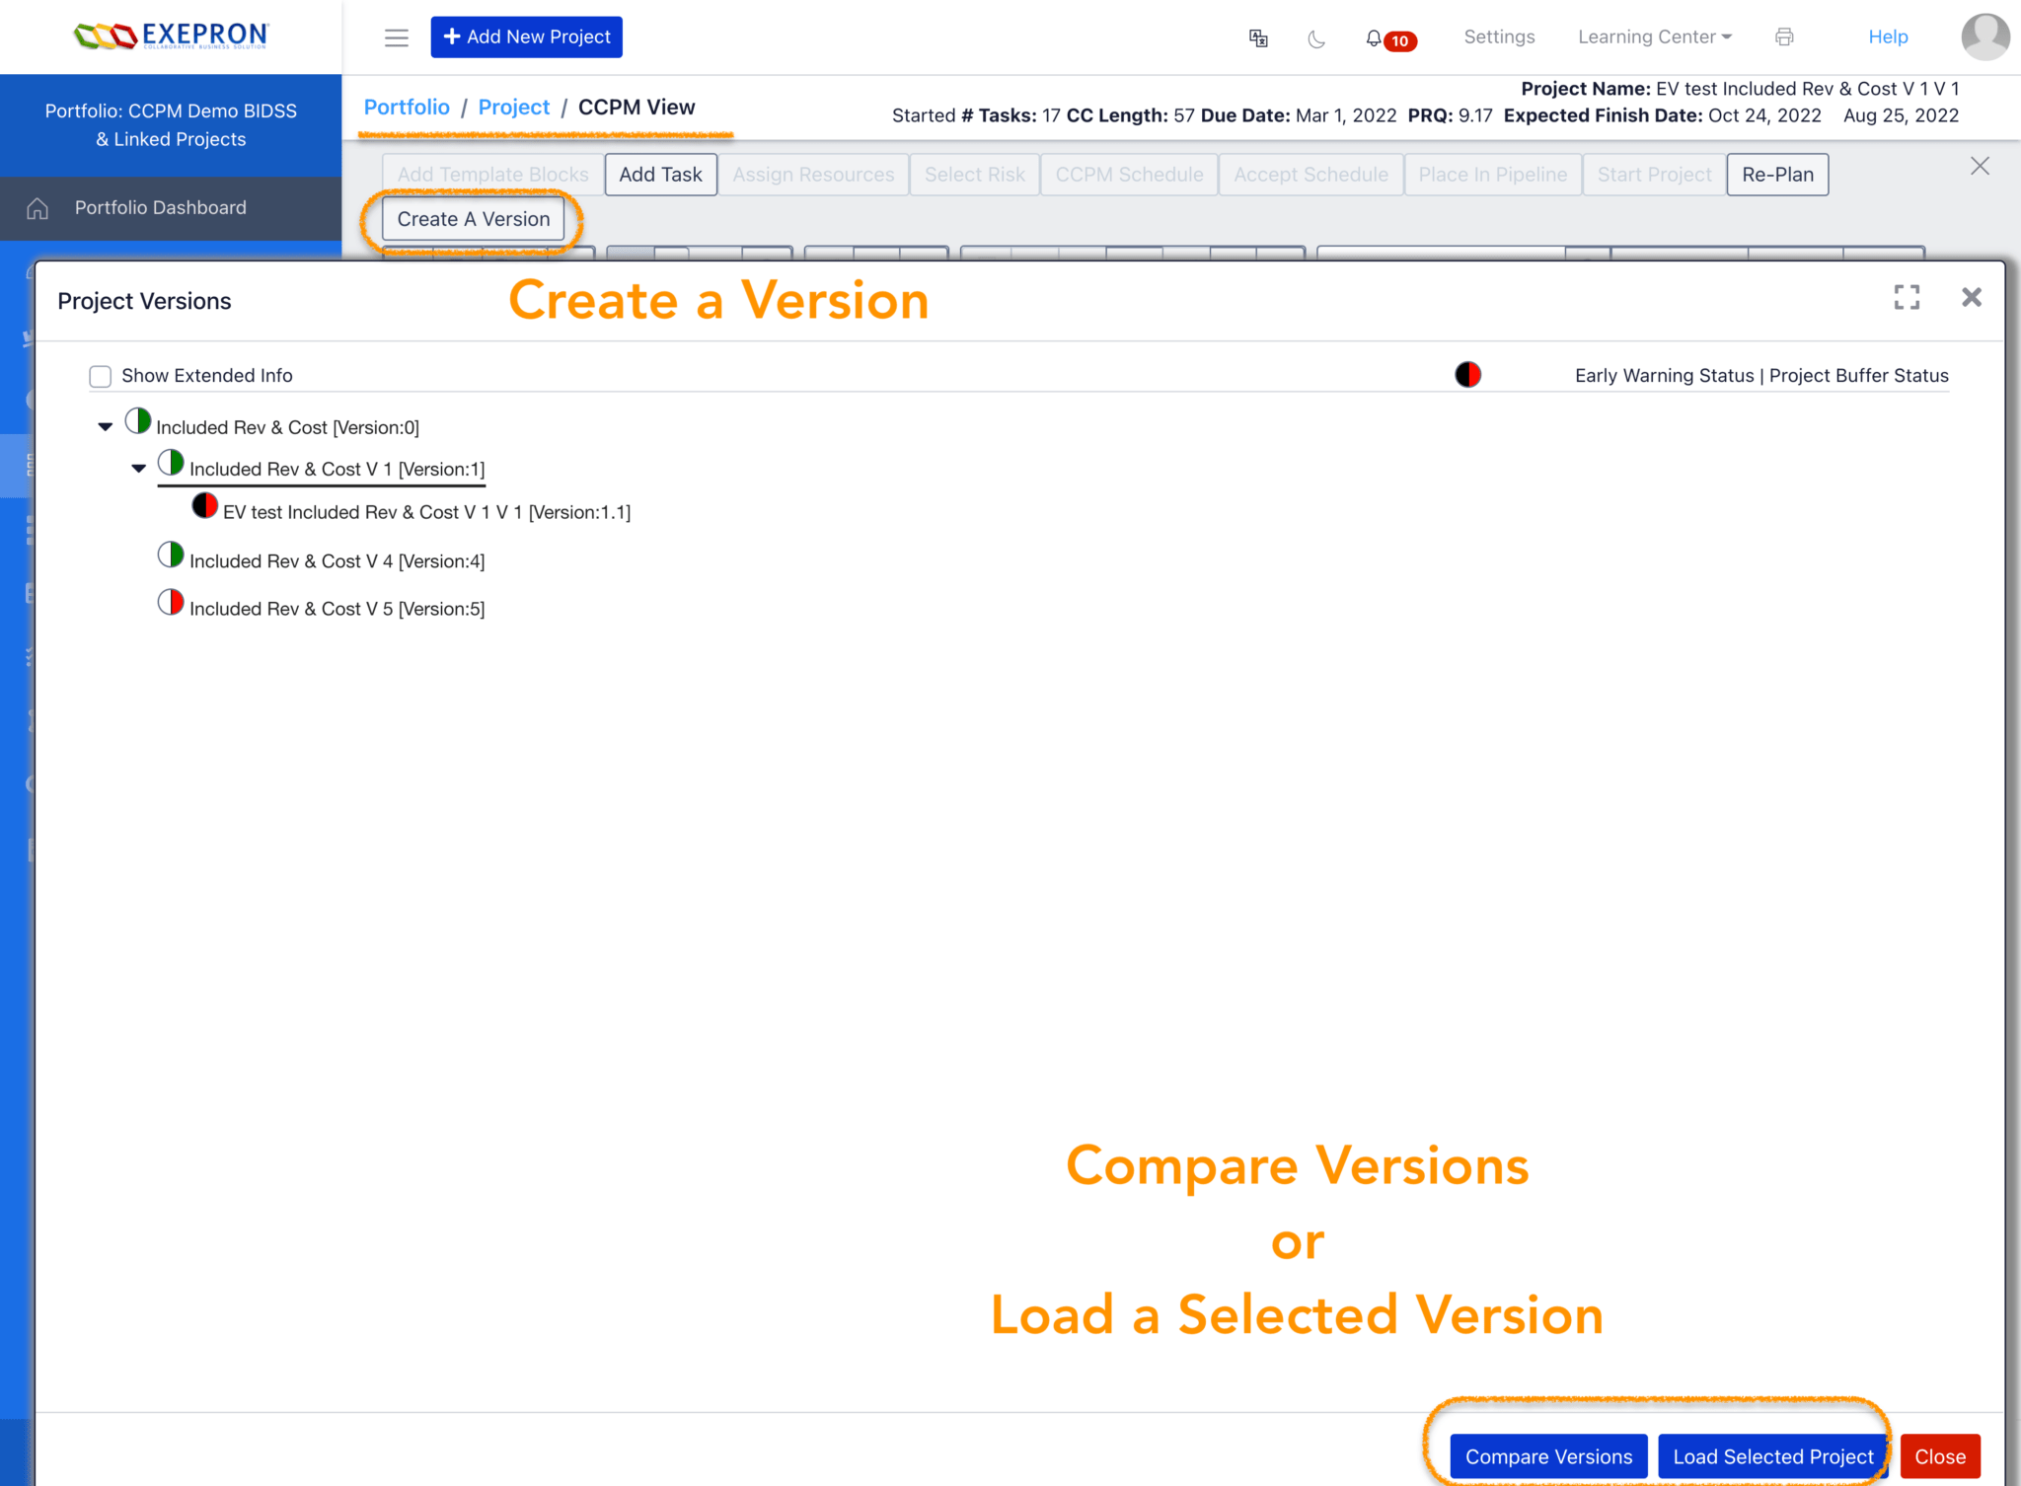Open the language translate icon

(1258, 37)
